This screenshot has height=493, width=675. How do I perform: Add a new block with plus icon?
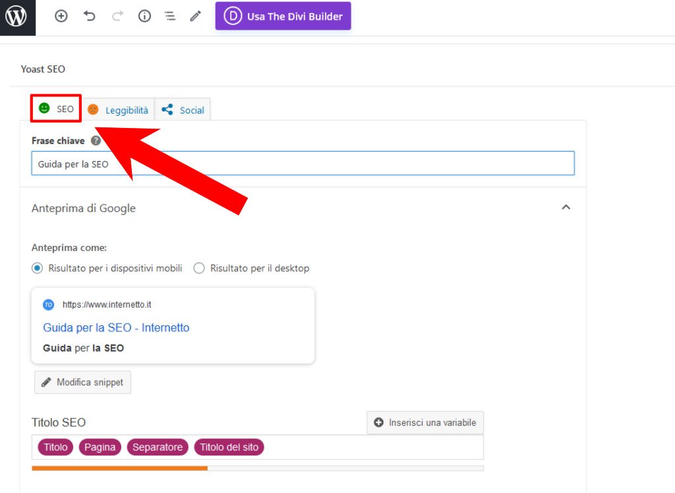coord(61,16)
